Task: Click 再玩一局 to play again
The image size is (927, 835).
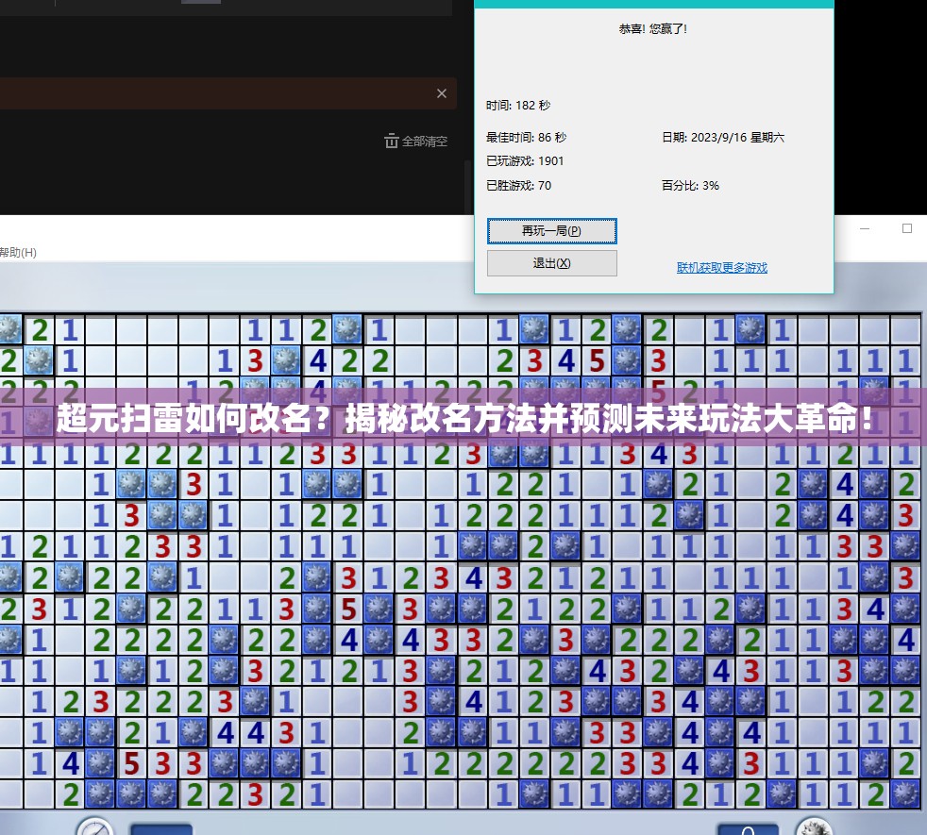Action: pyautogui.click(x=551, y=231)
